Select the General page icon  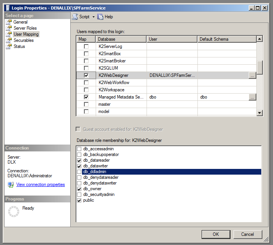click(x=9, y=22)
